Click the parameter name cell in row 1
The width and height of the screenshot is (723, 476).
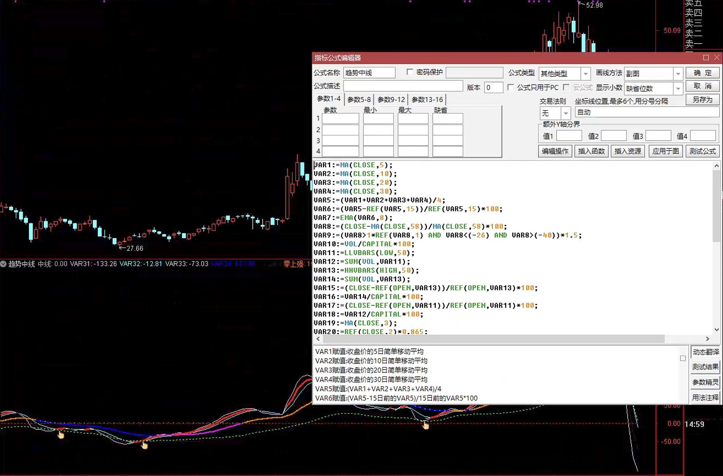click(341, 118)
